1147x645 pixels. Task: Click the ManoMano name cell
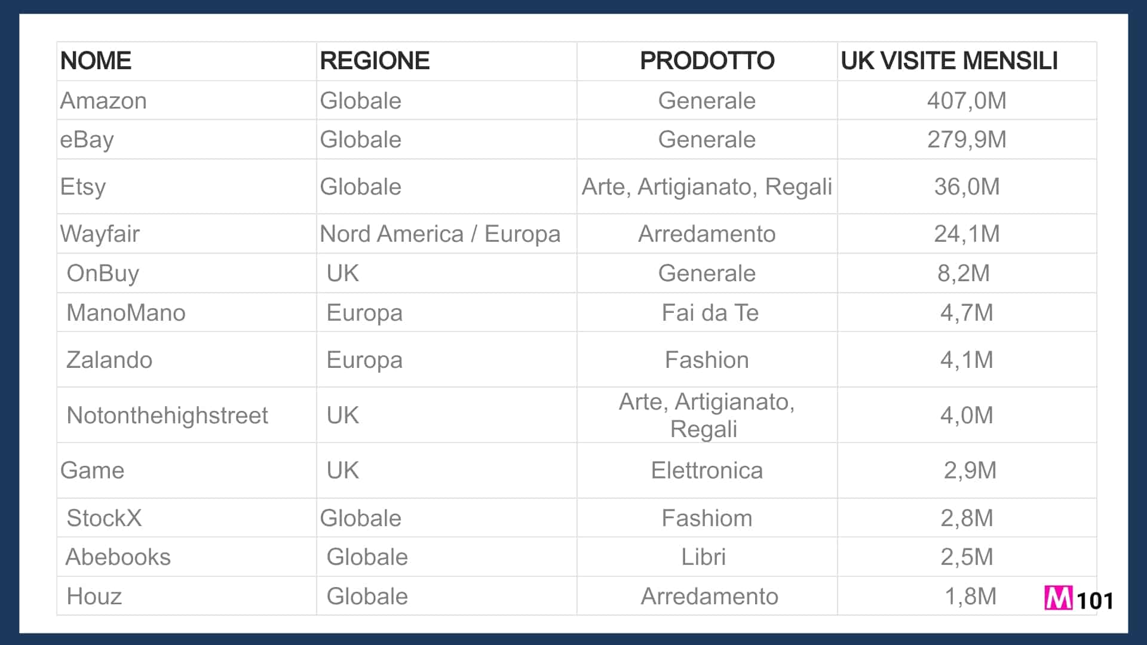point(126,312)
